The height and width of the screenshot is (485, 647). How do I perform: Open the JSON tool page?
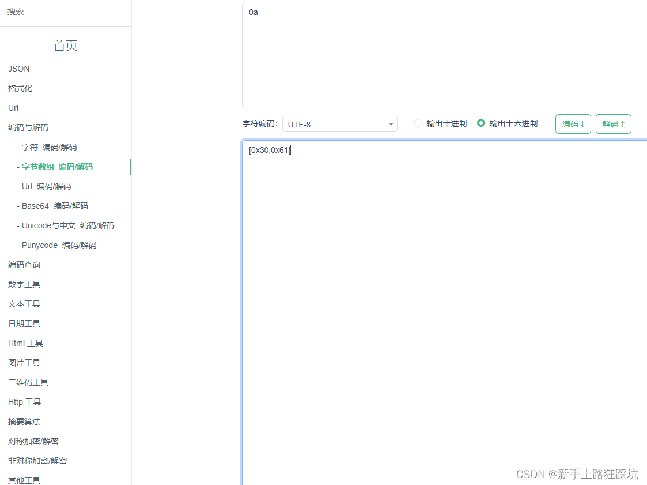(x=18, y=69)
